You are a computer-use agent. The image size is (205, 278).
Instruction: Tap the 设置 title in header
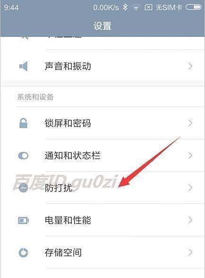click(x=102, y=26)
